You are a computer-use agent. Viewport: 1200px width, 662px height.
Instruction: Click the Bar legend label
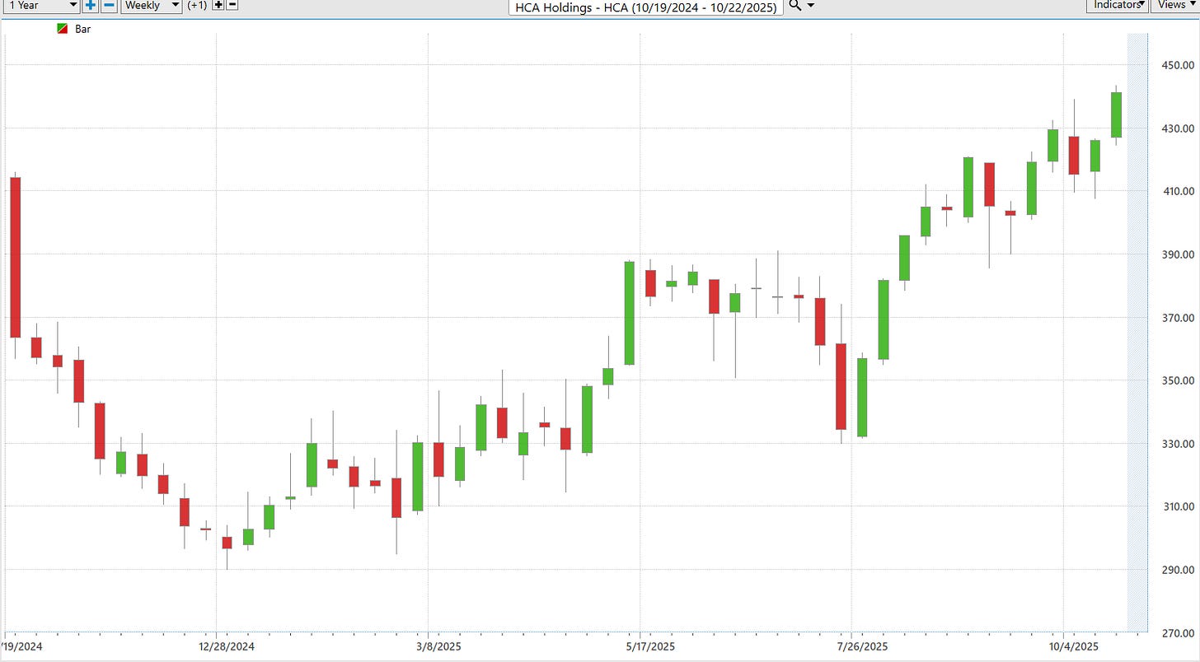[83, 29]
